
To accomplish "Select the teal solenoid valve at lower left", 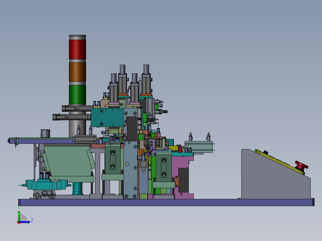I will click(x=47, y=184).
